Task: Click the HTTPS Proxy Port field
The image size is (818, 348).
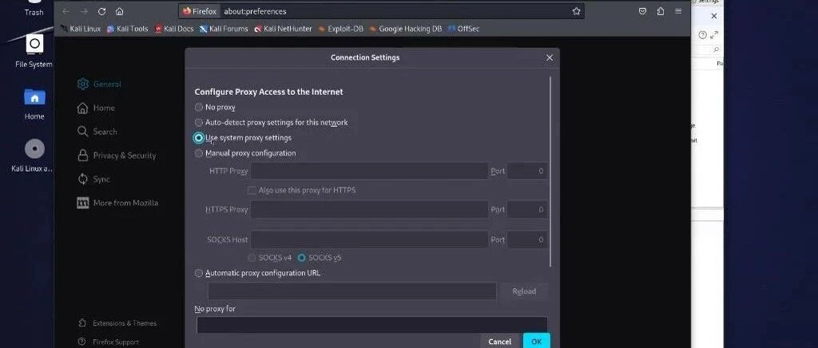Action: 527,209
